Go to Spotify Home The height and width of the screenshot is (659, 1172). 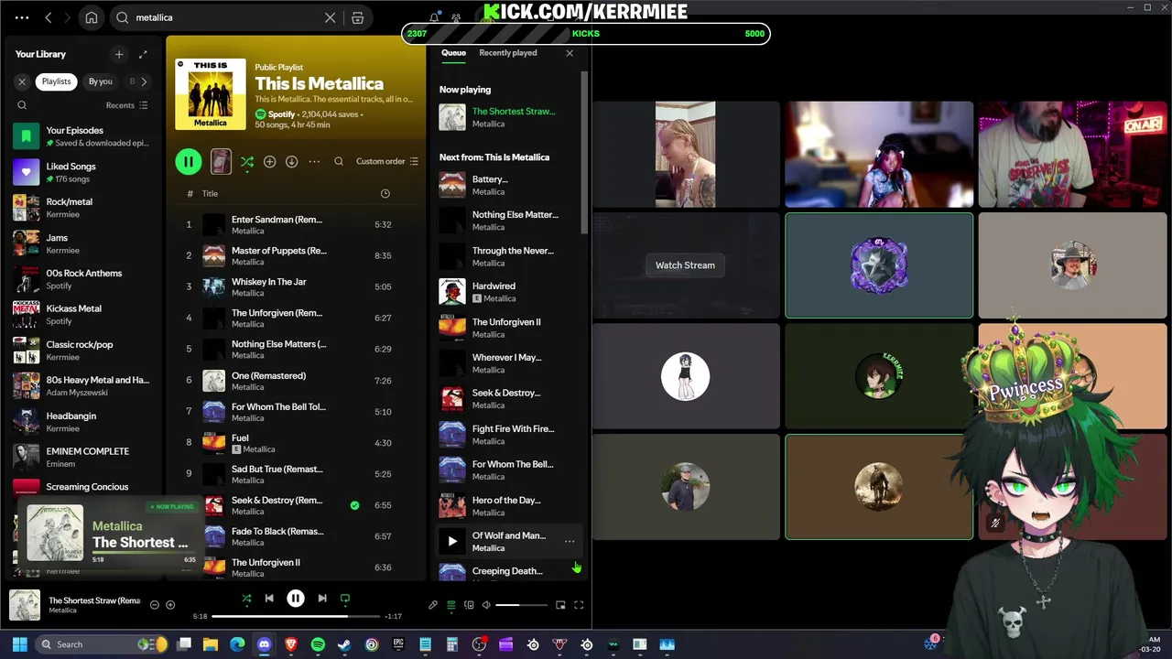pyautogui.click(x=92, y=17)
